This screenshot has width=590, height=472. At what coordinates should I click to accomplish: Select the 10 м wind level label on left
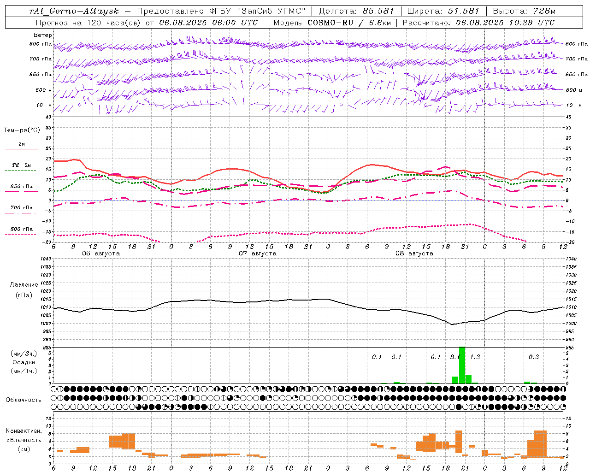pyautogui.click(x=44, y=106)
